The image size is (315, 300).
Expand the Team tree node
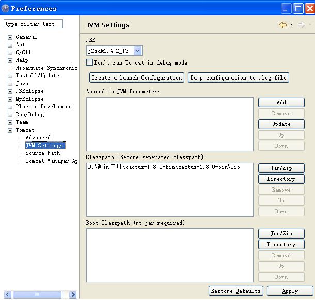tap(10, 122)
